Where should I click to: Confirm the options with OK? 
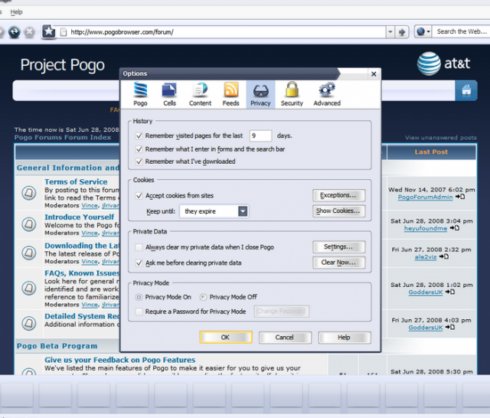click(x=226, y=338)
